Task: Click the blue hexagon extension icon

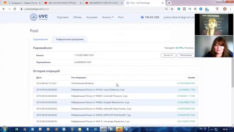Action: click(x=179, y=9)
